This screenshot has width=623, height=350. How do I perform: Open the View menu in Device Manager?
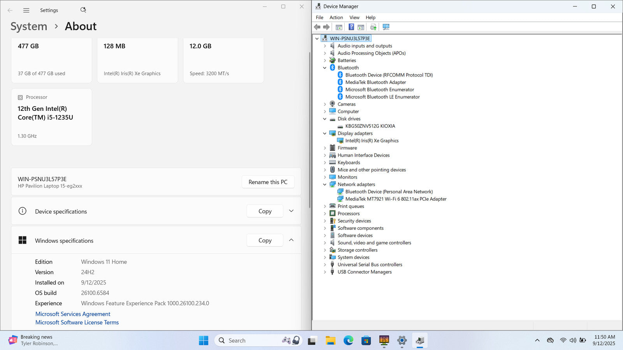pos(354,17)
